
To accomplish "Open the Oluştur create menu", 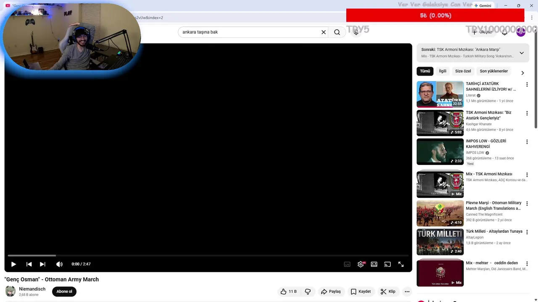I will 482,32.
